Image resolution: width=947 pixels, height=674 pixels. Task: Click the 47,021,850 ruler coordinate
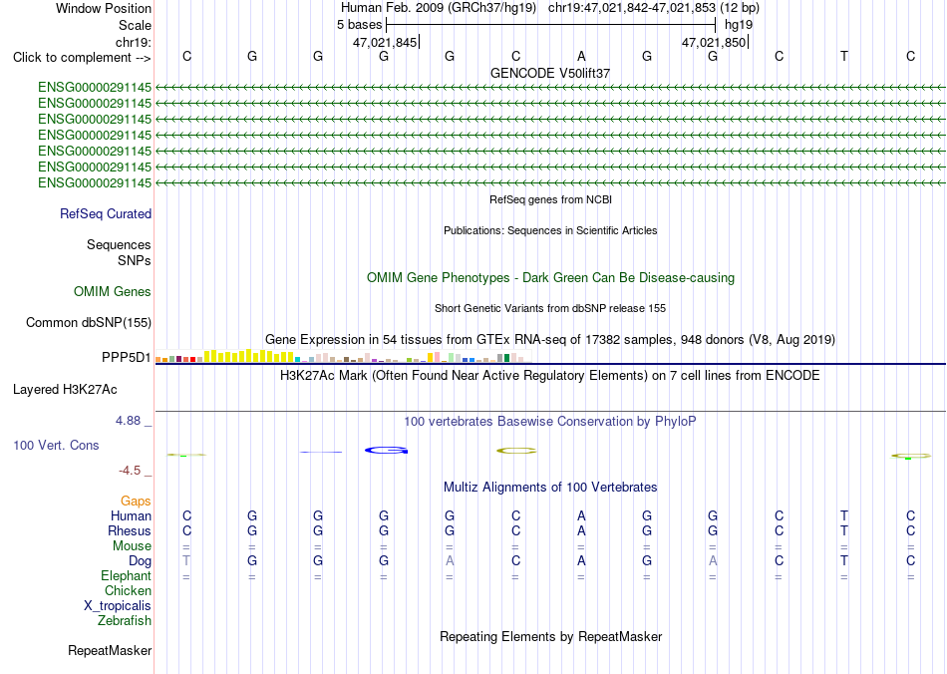pyautogui.click(x=714, y=42)
